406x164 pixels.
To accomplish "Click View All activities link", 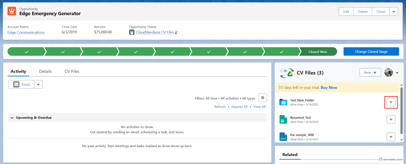I will click(x=260, y=107).
